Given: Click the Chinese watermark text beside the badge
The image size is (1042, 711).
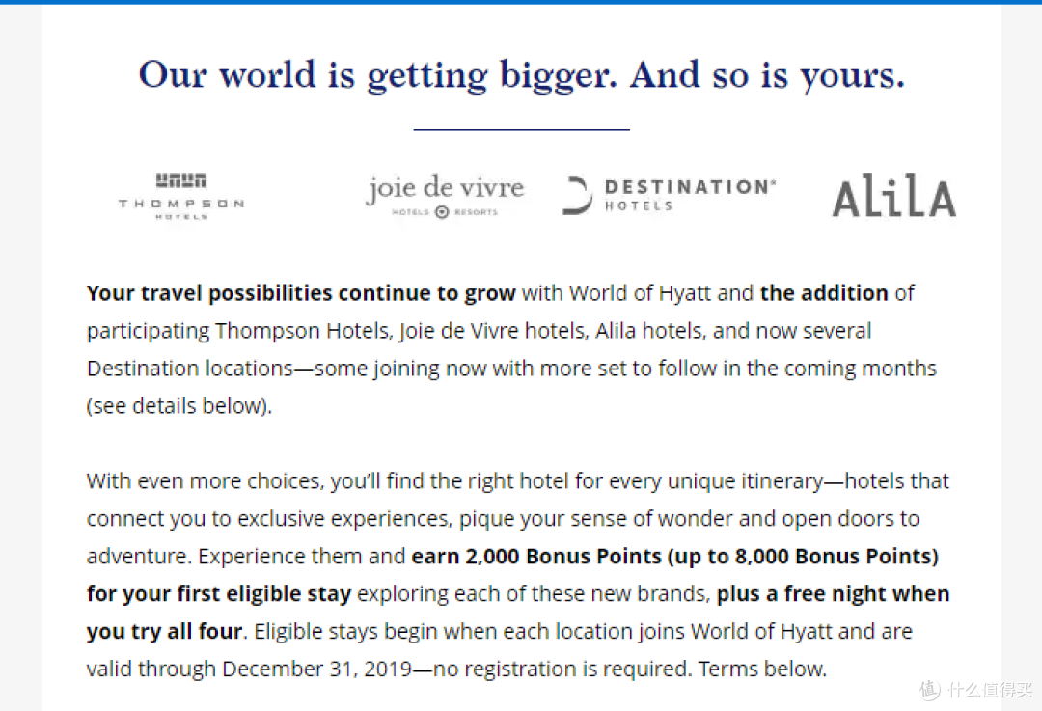Looking at the screenshot, I should click(x=990, y=690).
